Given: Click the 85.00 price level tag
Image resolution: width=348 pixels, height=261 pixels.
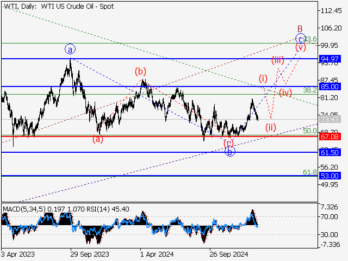Looking at the screenshot, I should tap(330, 86).
